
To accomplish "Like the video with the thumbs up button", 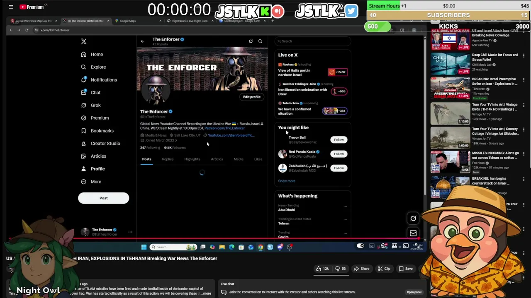I will [x=322, y=269].
